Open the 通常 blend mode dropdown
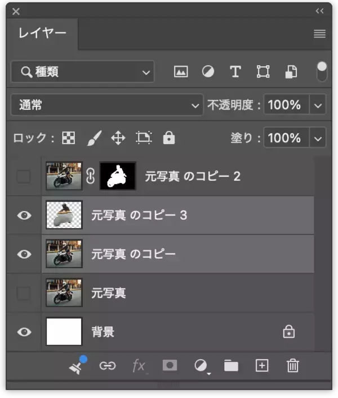This screenshot has height=398, width=338. [107, 105]
